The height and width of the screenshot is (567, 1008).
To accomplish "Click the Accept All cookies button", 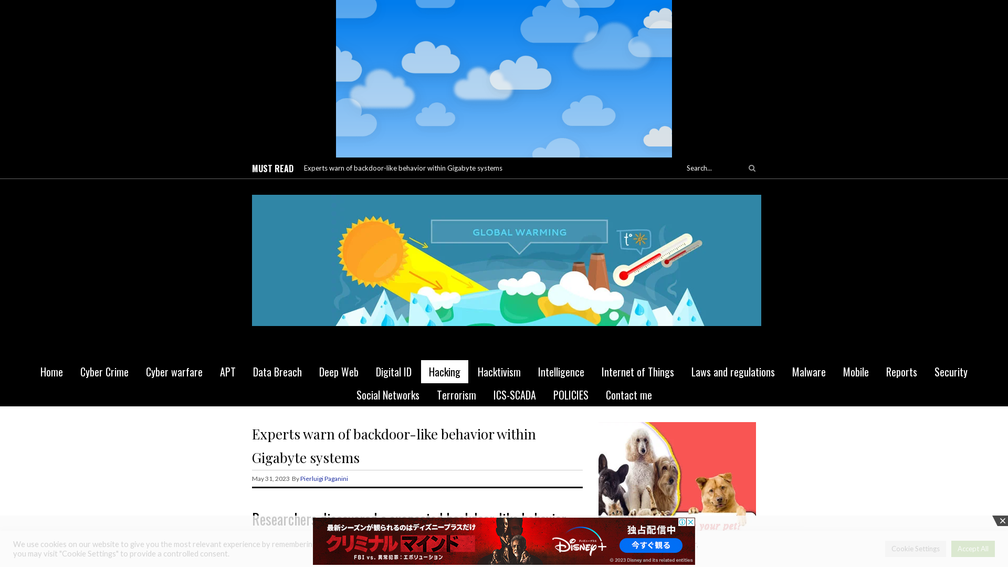I will 973,548.
